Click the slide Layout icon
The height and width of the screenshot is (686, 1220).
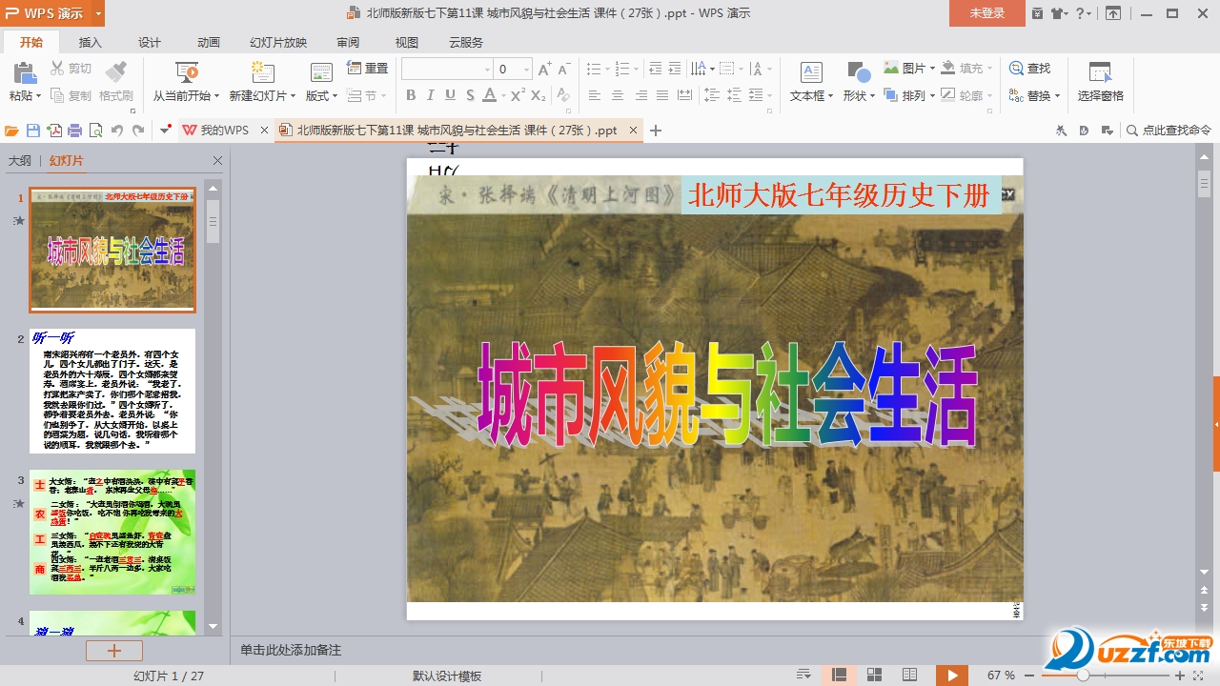(x=321, y=72)
